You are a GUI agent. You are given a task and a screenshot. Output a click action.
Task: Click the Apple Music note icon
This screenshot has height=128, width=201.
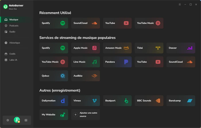coord(94,48)
